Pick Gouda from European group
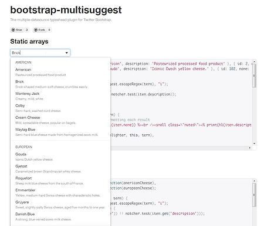The height and width of the screenshot is (226, 264). (x=60, y=157)
